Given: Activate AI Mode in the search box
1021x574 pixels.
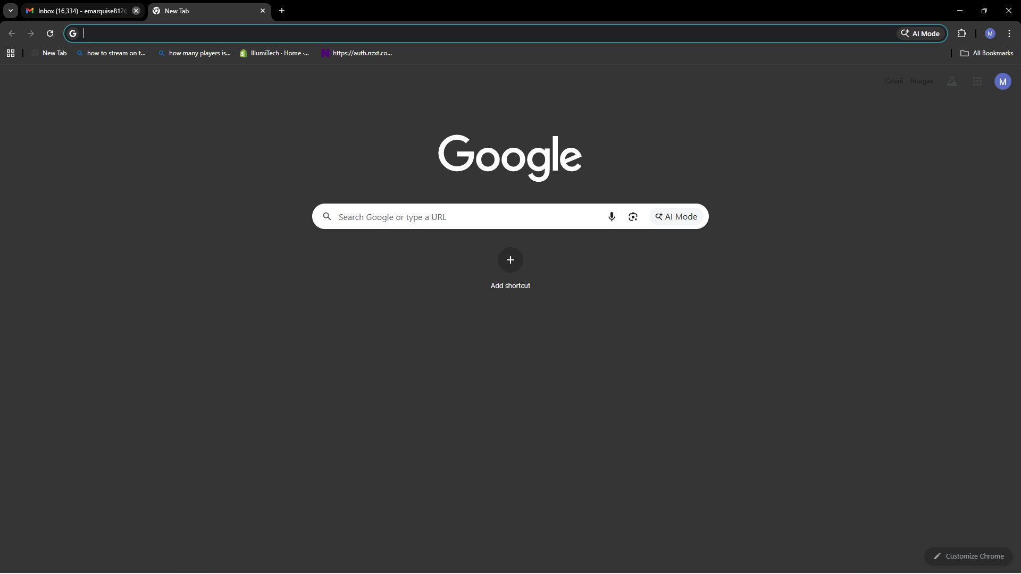Looking at the screenshot, I should (x=676, y=216).
